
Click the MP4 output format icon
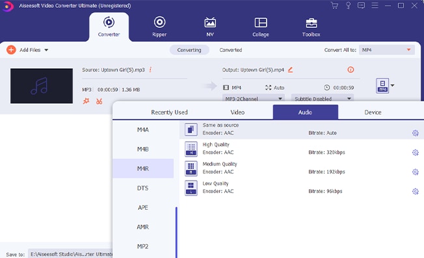point(382,86)
